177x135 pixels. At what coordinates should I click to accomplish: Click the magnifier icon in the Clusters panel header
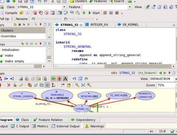[36, 24]
